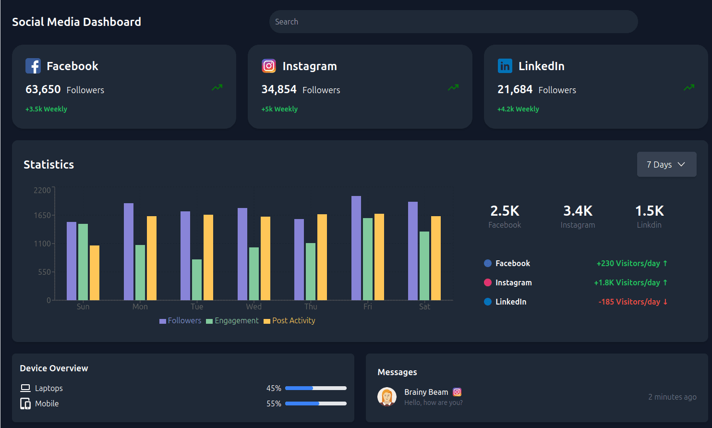Click the Instagram badge next to Brainy Beam

(457, 391)
